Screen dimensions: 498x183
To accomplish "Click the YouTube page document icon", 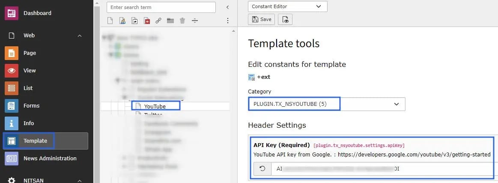I will tap(138, 106).
